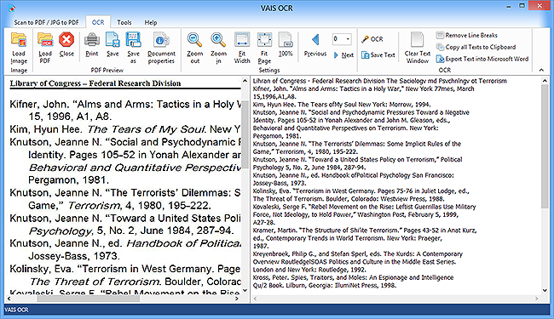Screen dimensions: 554x319
Task: Click OCR text line "Kramer, Martin"
Action: point(365,231)
